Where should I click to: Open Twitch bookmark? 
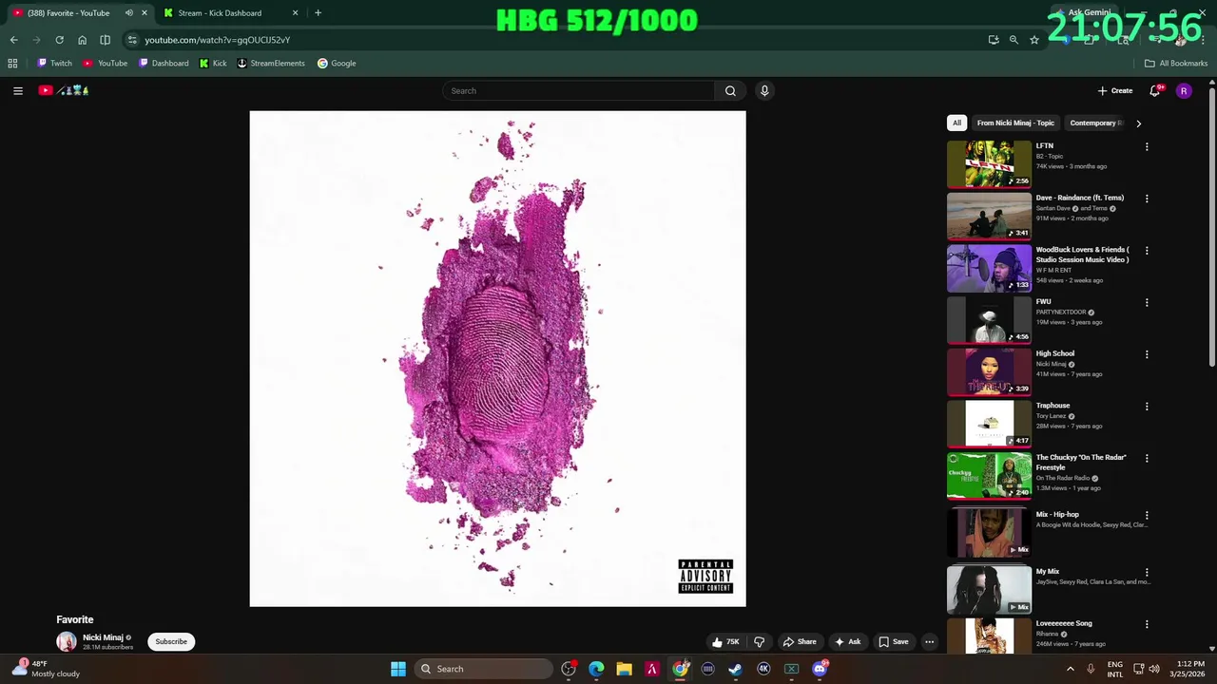point(54,64)
